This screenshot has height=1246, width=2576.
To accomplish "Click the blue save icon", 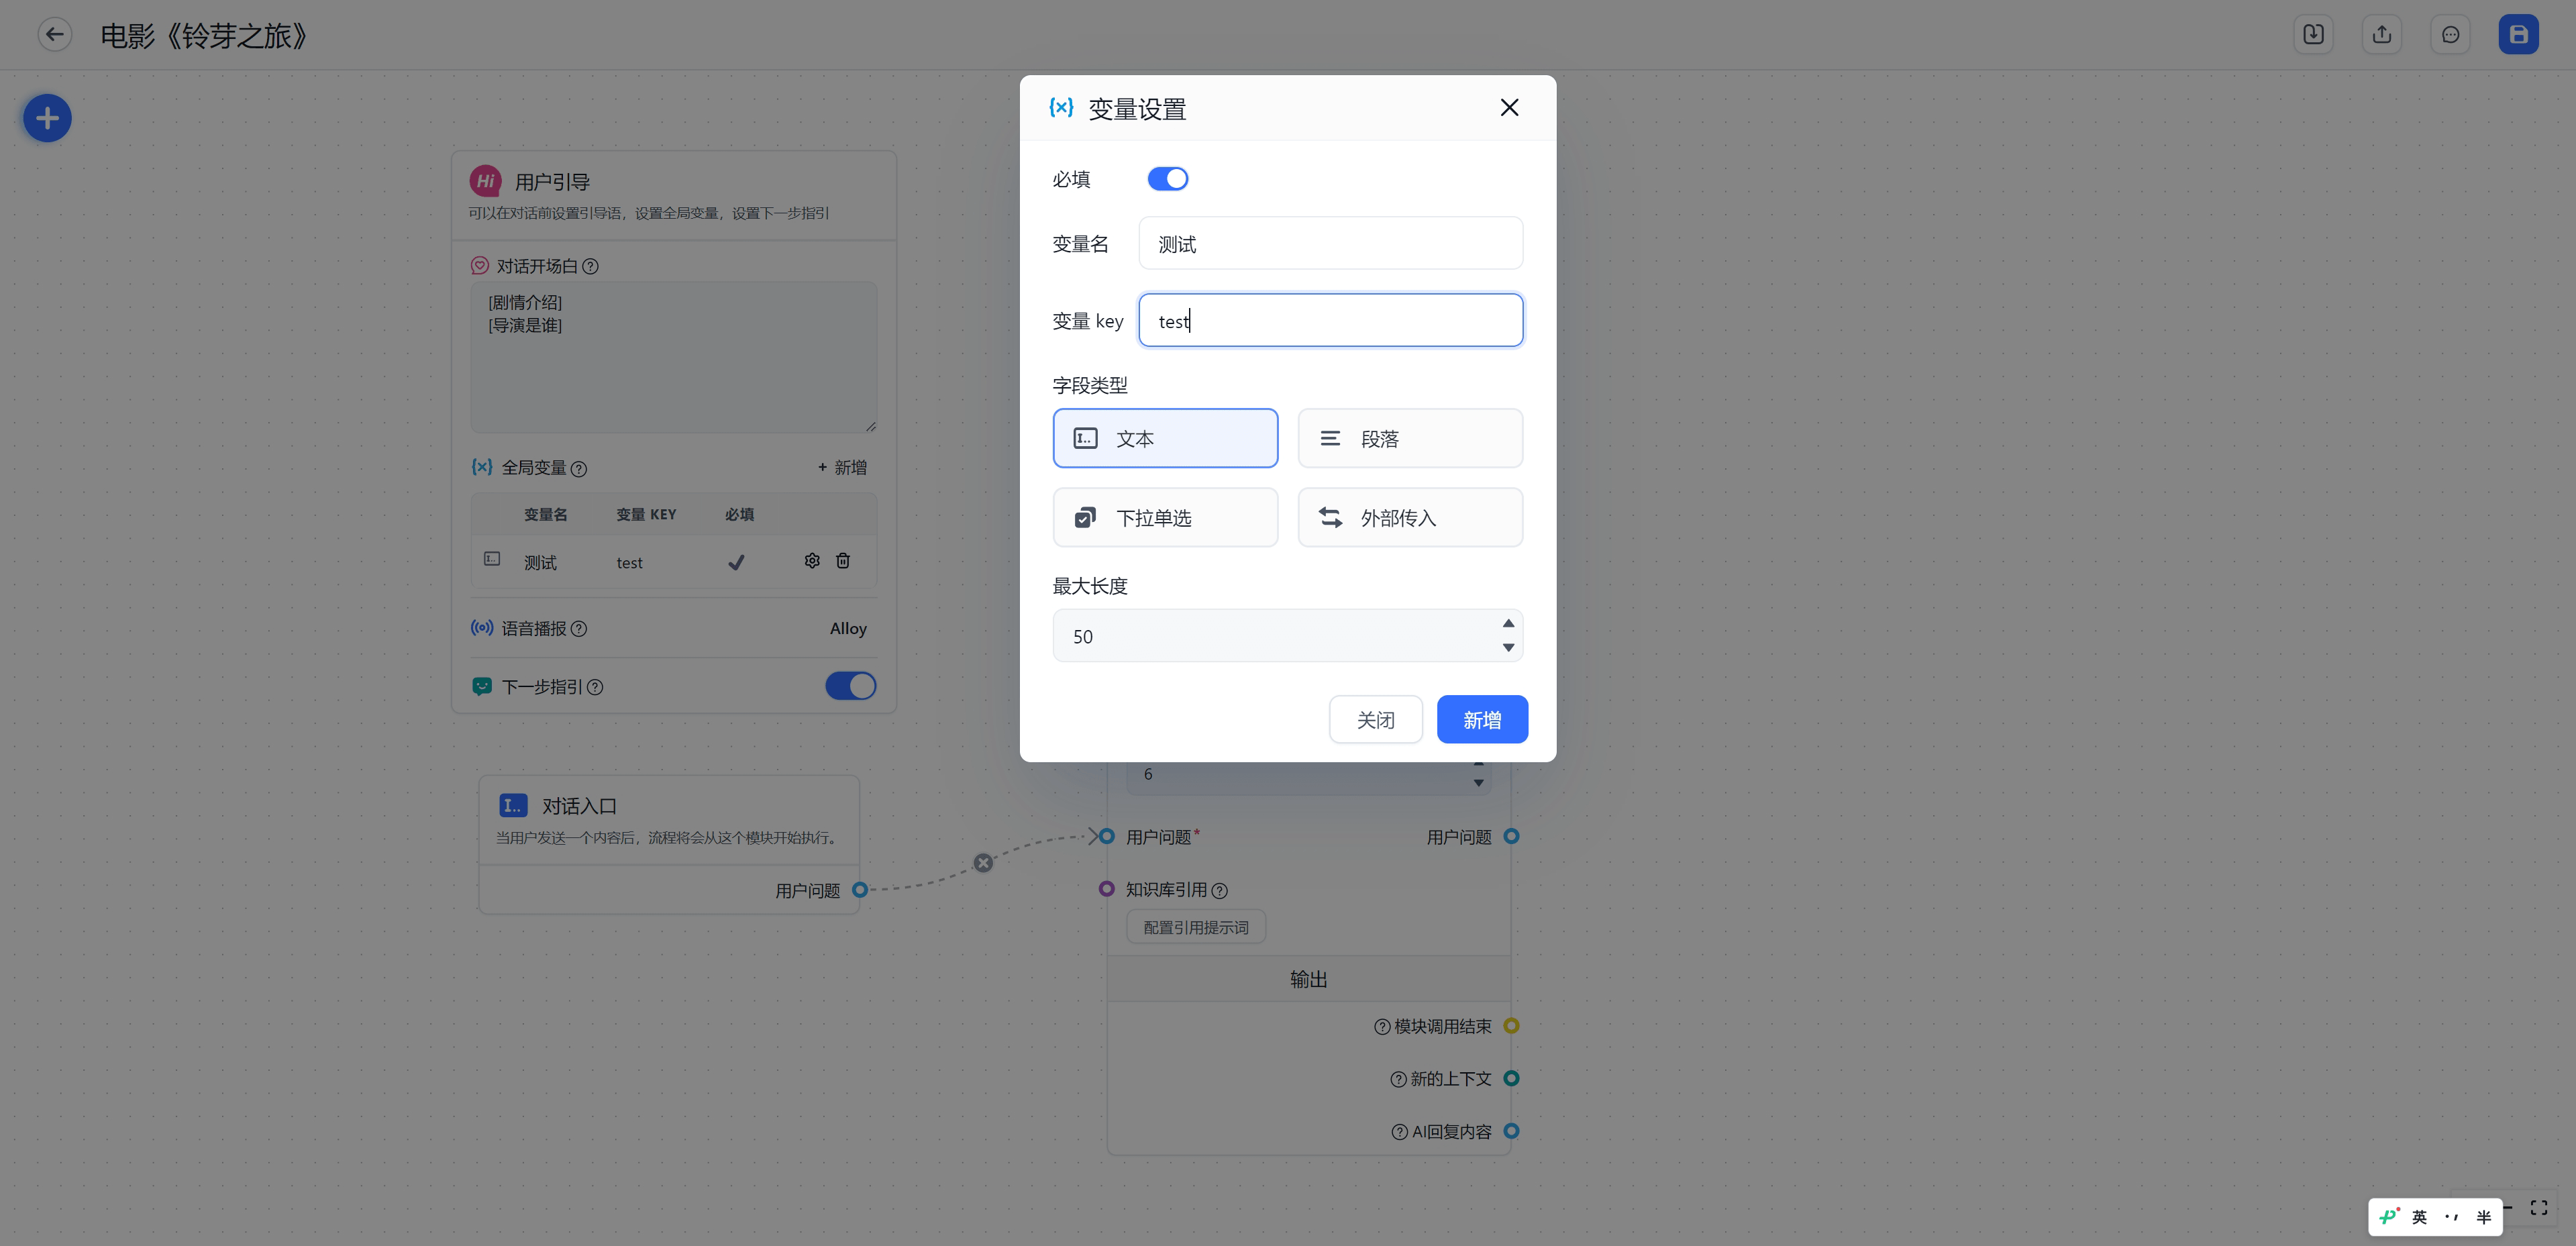I will click(2518, 35).
